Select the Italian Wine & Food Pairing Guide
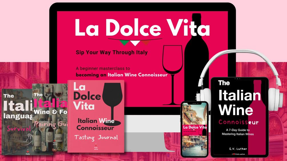287x161 pixels. [x=50, y=118]
